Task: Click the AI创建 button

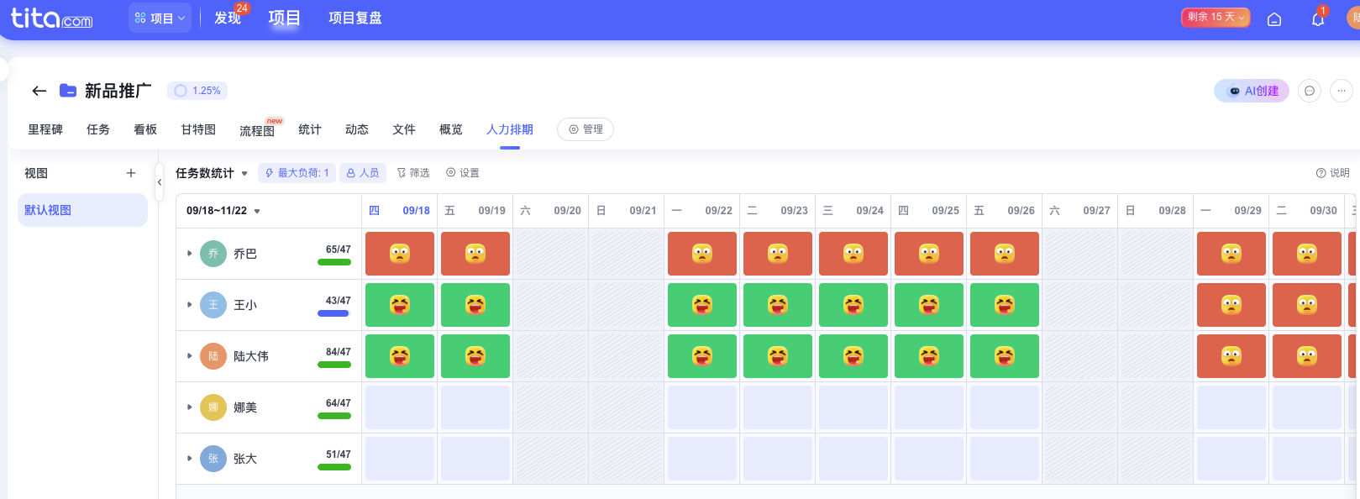Action: coord(1252,91)
